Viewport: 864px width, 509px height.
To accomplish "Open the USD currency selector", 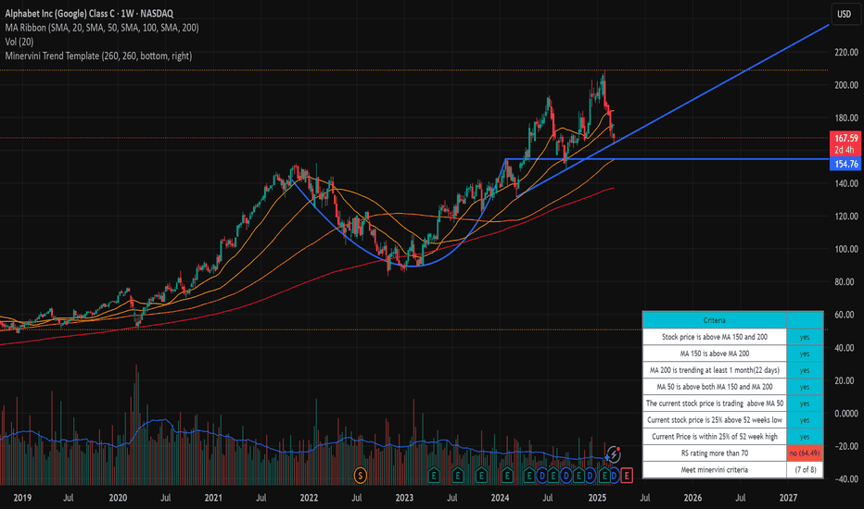I will click(845, 14).
